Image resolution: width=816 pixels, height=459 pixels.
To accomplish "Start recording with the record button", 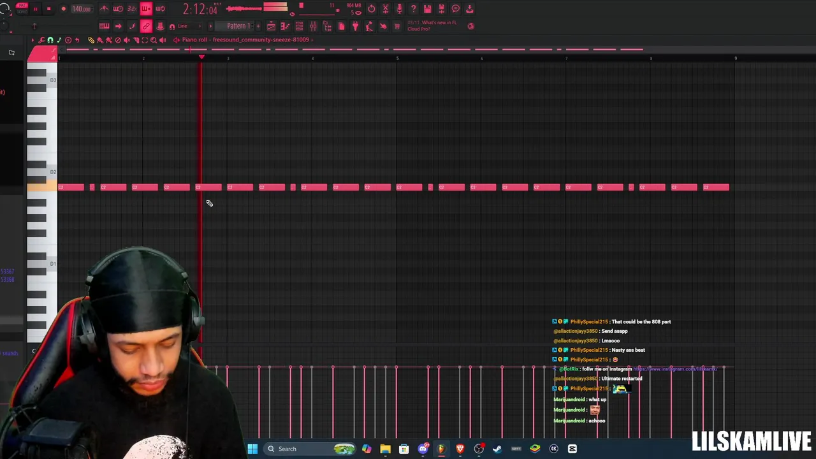I will point(63,9).
